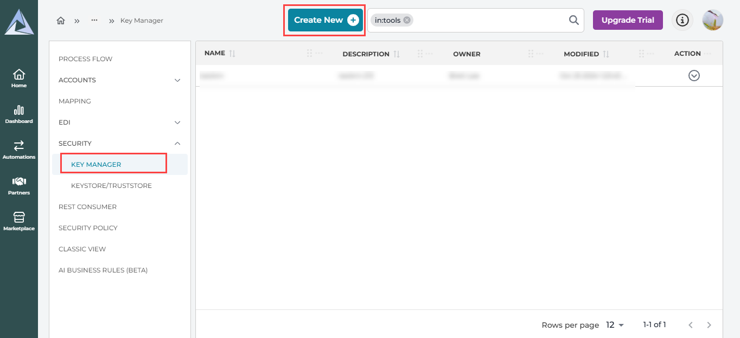Open the Home sidebar icon
This screenshot has height=338, width=740.
click(19, 78)
